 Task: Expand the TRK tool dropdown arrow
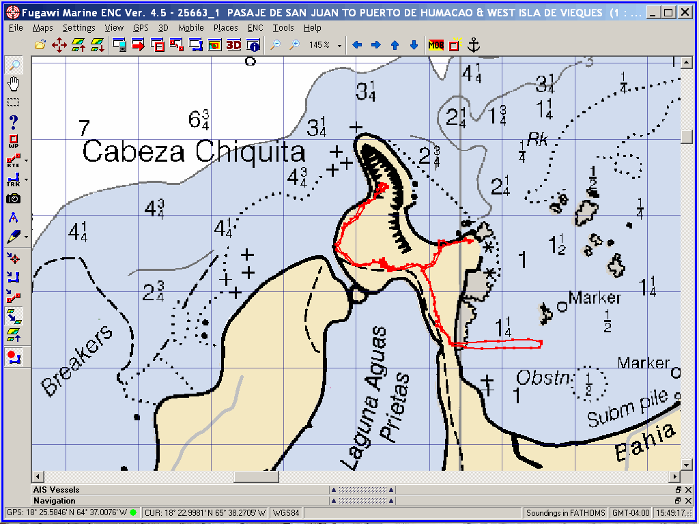(x=26, y=179)
